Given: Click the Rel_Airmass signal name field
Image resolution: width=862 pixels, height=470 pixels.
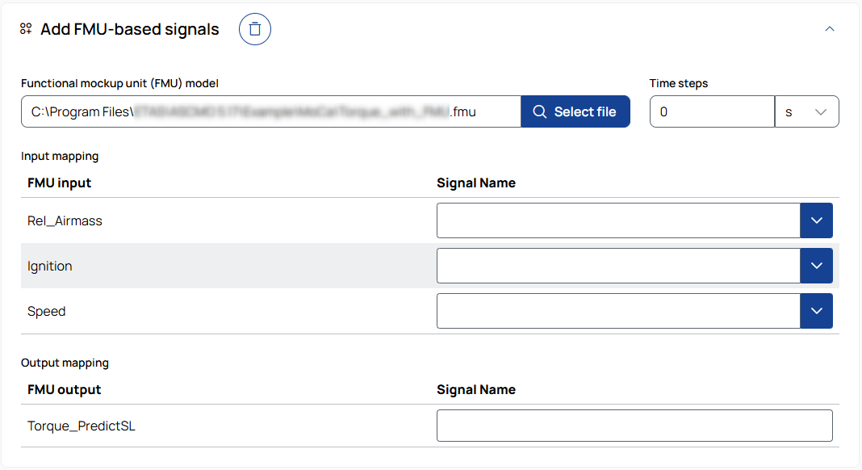Looking at the screenshot, I should point(618,220).
